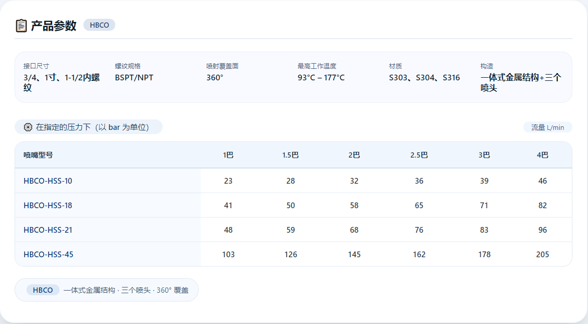Click the 接口尺寸 specification value
The width and height of the screenshot is (588, 324).
(x=62, y=82)
